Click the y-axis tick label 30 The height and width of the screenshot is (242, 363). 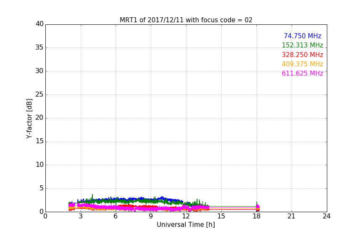click(39, 71)
